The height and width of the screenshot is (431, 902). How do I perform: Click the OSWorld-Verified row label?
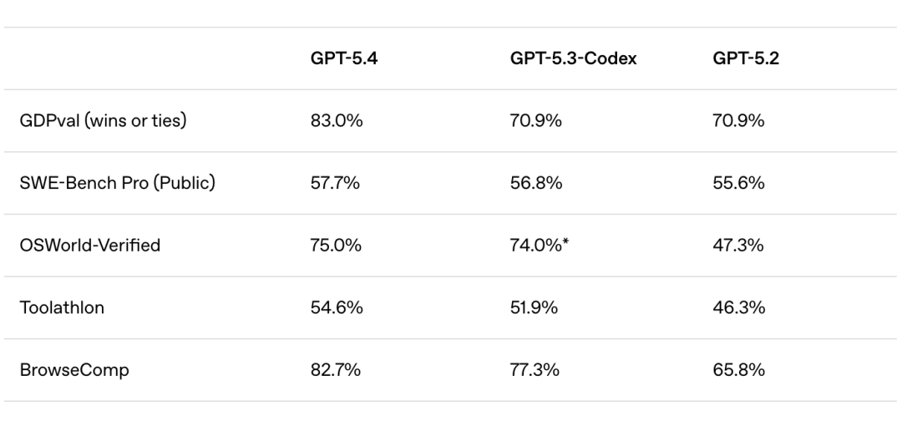click(90, 246)
